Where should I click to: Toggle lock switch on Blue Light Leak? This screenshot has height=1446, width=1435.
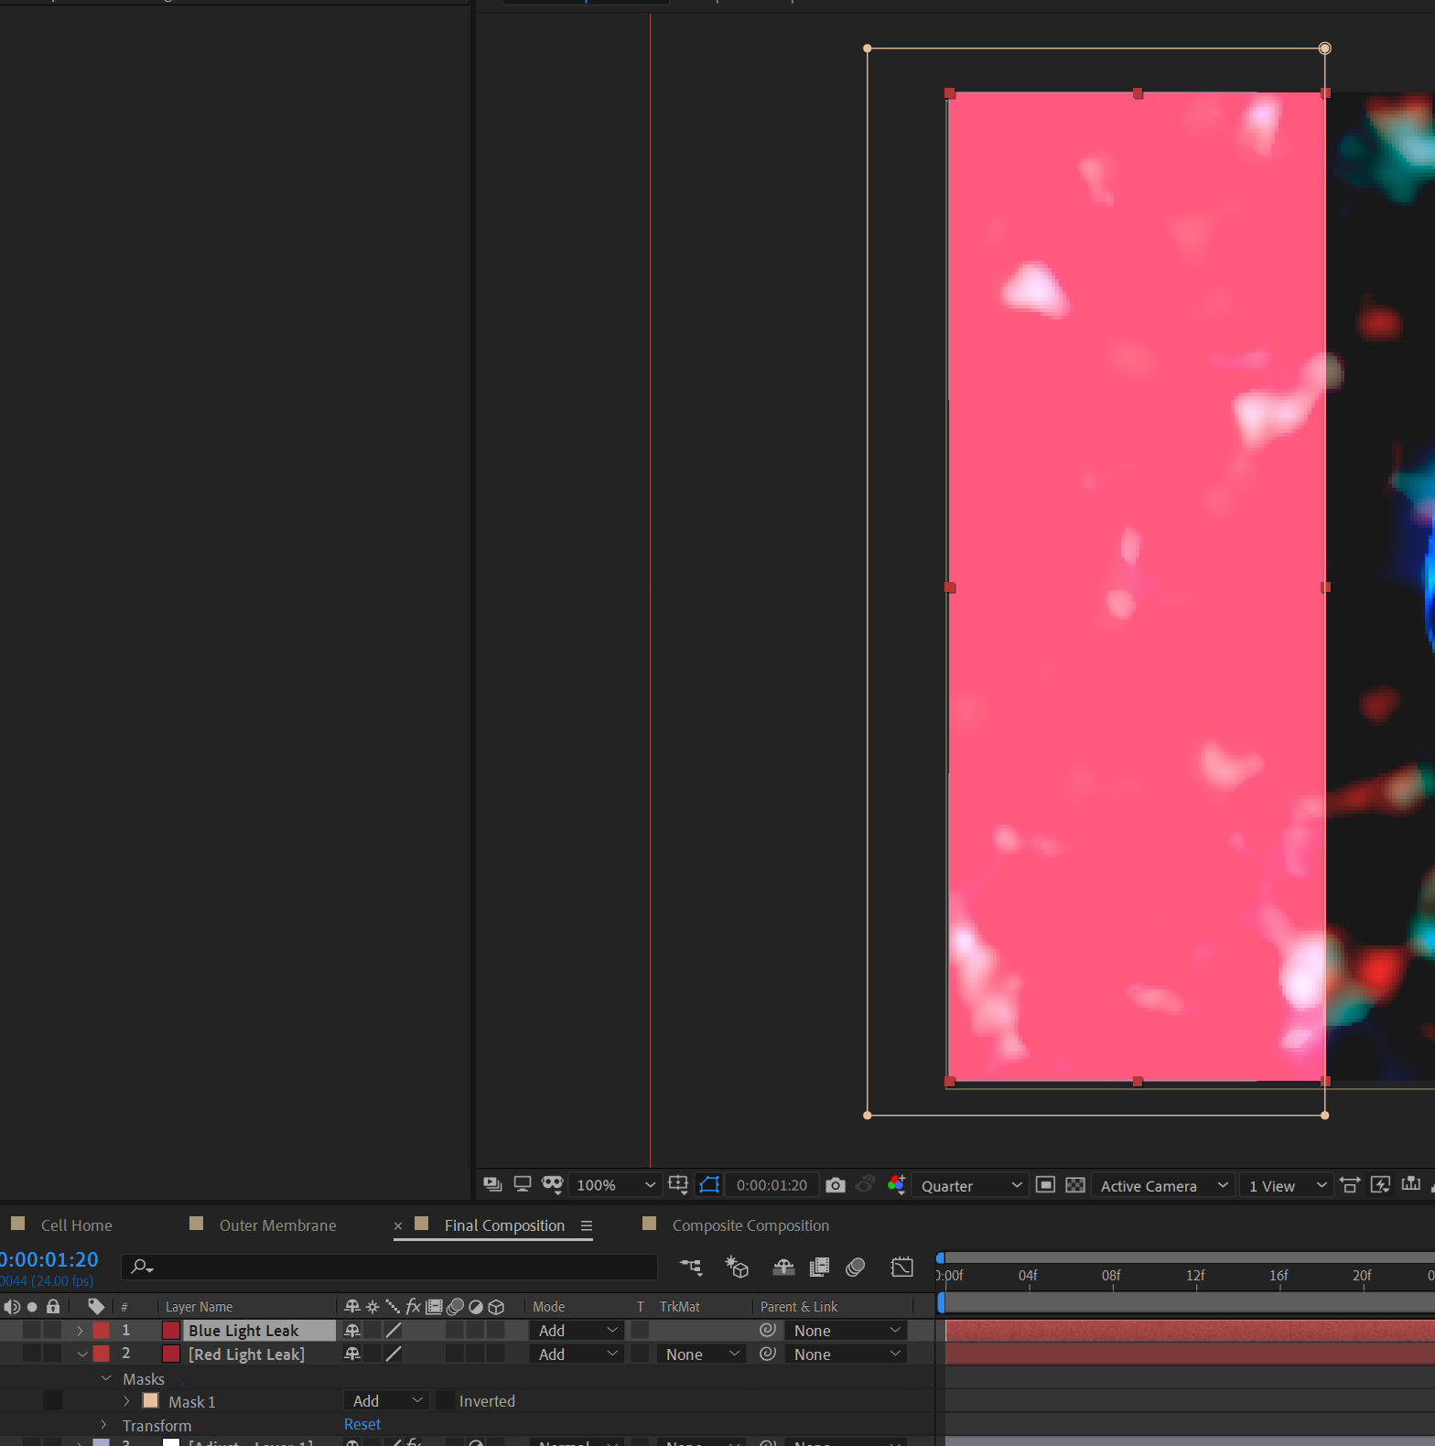pos(53,1331)
